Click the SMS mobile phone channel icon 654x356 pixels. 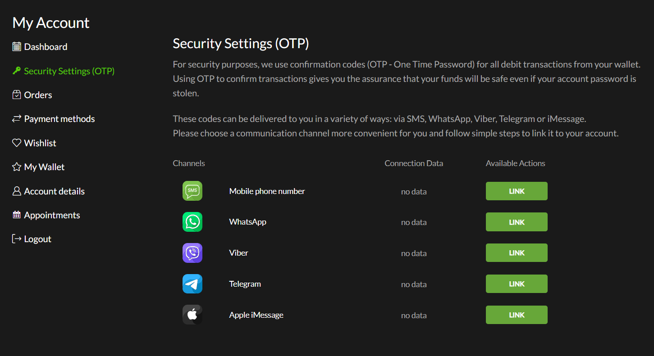click(192, 191)
